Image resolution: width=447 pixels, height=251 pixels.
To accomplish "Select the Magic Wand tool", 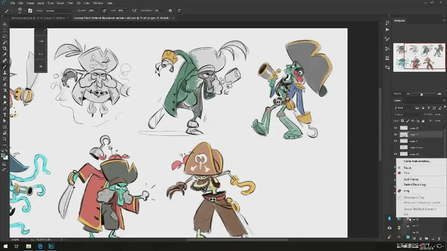I will pos(5,42).
